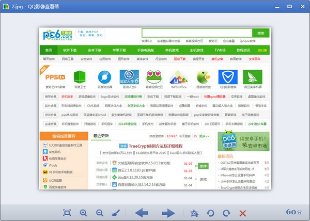Select the 首页 navigation tab
This screenshot has width=310, height=221.
coord(49,51)
